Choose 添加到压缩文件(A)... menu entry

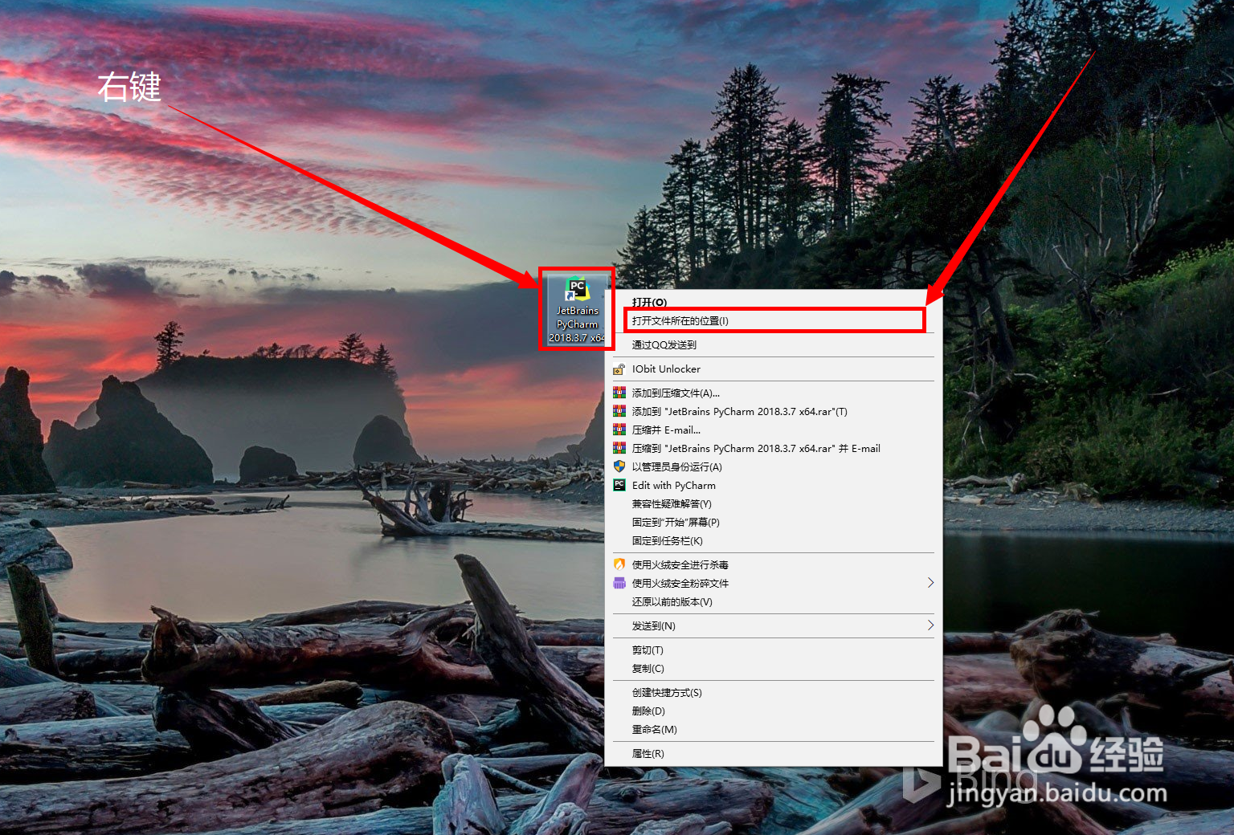pyautogui.click(x=773, y=393)
